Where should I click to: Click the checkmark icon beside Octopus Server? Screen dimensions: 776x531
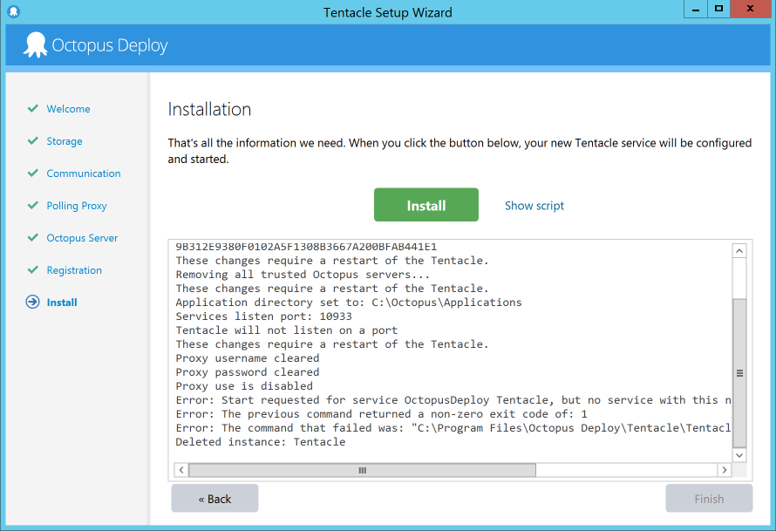pyautogui.click(x=32, y=237)
